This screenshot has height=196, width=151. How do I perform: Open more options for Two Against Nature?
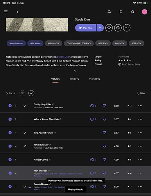coord(140,132)
